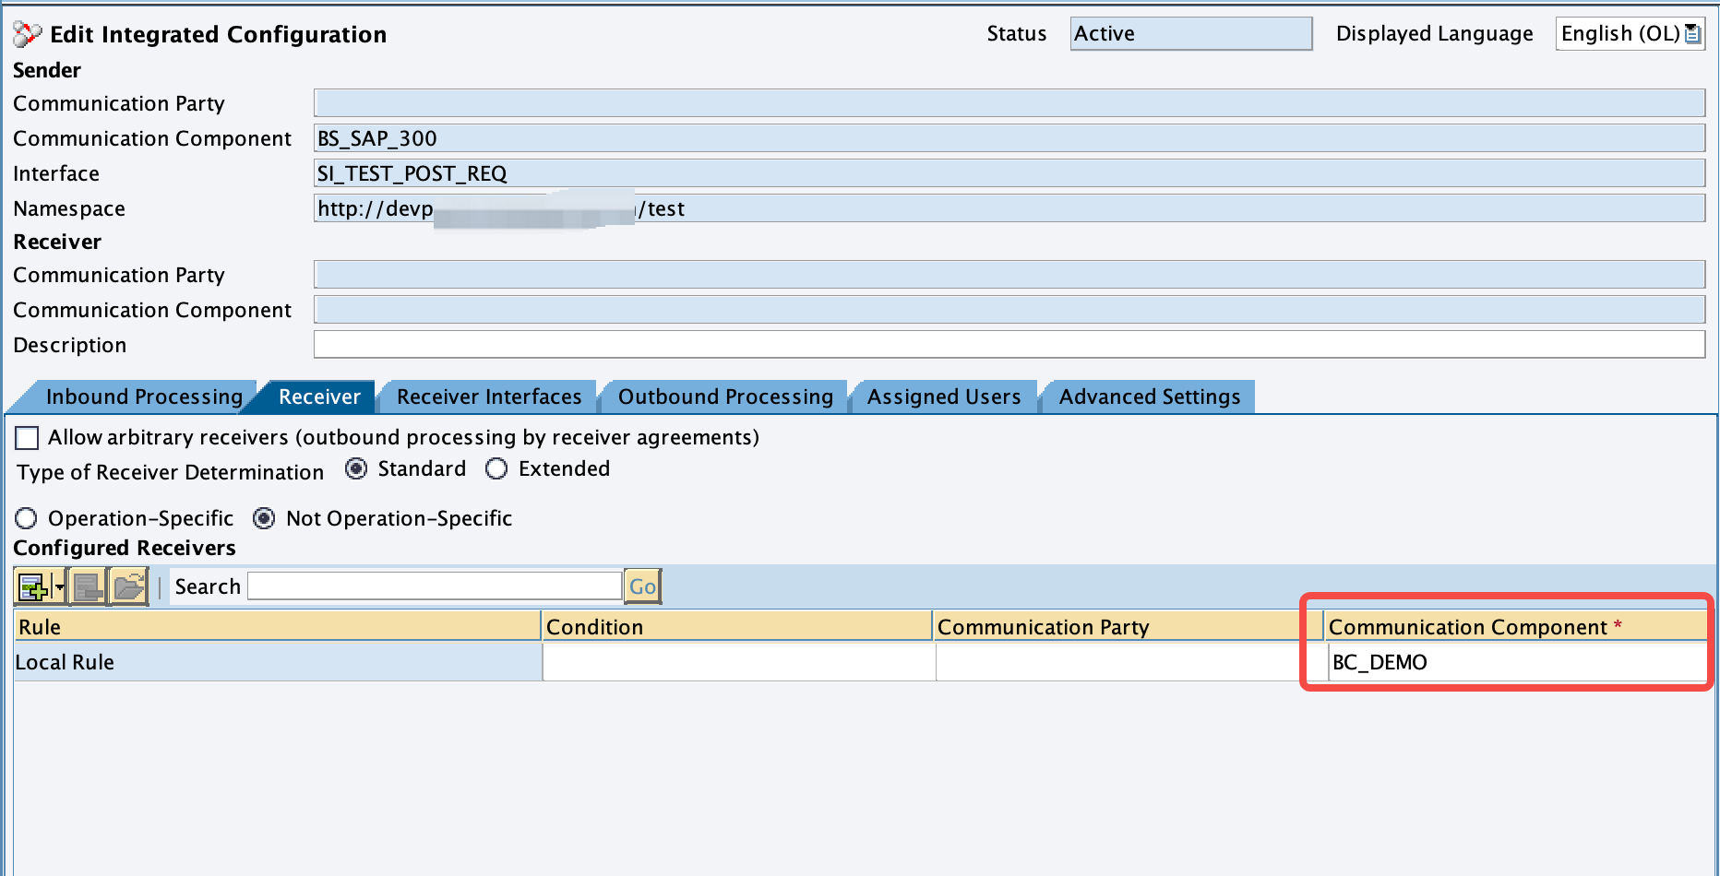This screenshot has width=1720, height=876.
Task: Go to the Receiver Interfaces tab
Action: (489, 397)
